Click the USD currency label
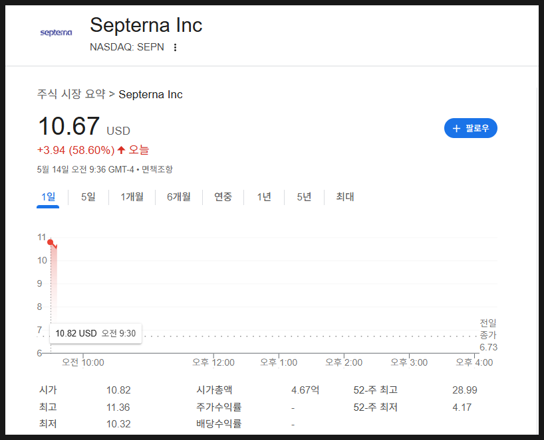Screen dimensions: 544x440 point(118,131)
